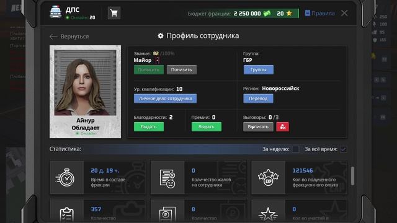The image size is (397, 223).
Task: Click the 'Количество жалоб на сотрудника' label
Action: (211, 182)
